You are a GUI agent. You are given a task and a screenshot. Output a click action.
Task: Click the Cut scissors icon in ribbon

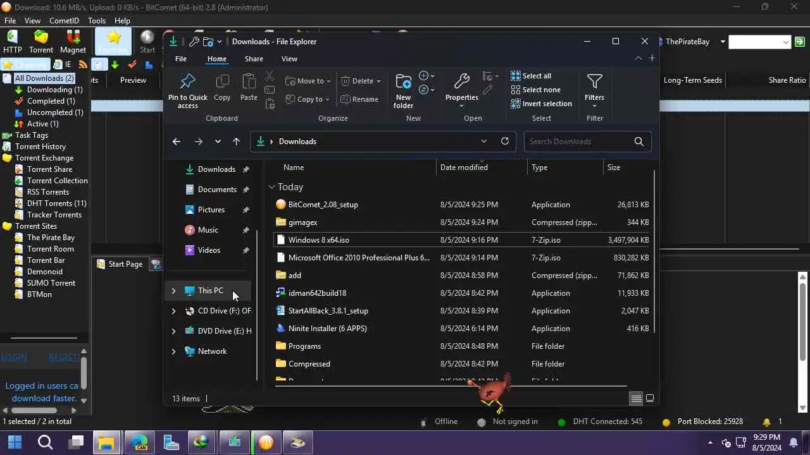tap(270, 76)
